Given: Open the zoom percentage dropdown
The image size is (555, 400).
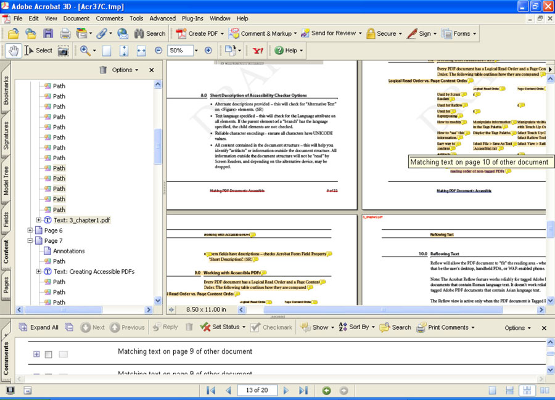Looking at the screenshot, I should (x=196, y=51).
